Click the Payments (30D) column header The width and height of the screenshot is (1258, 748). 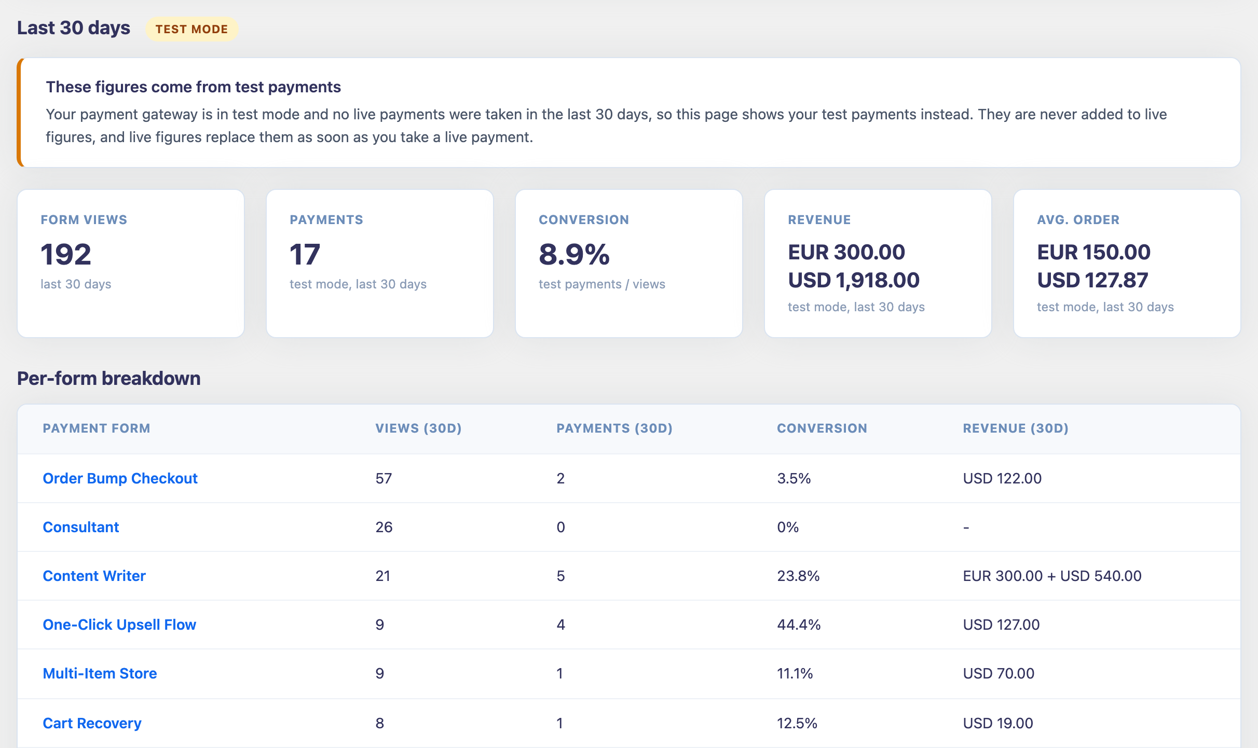pos(614,428)
